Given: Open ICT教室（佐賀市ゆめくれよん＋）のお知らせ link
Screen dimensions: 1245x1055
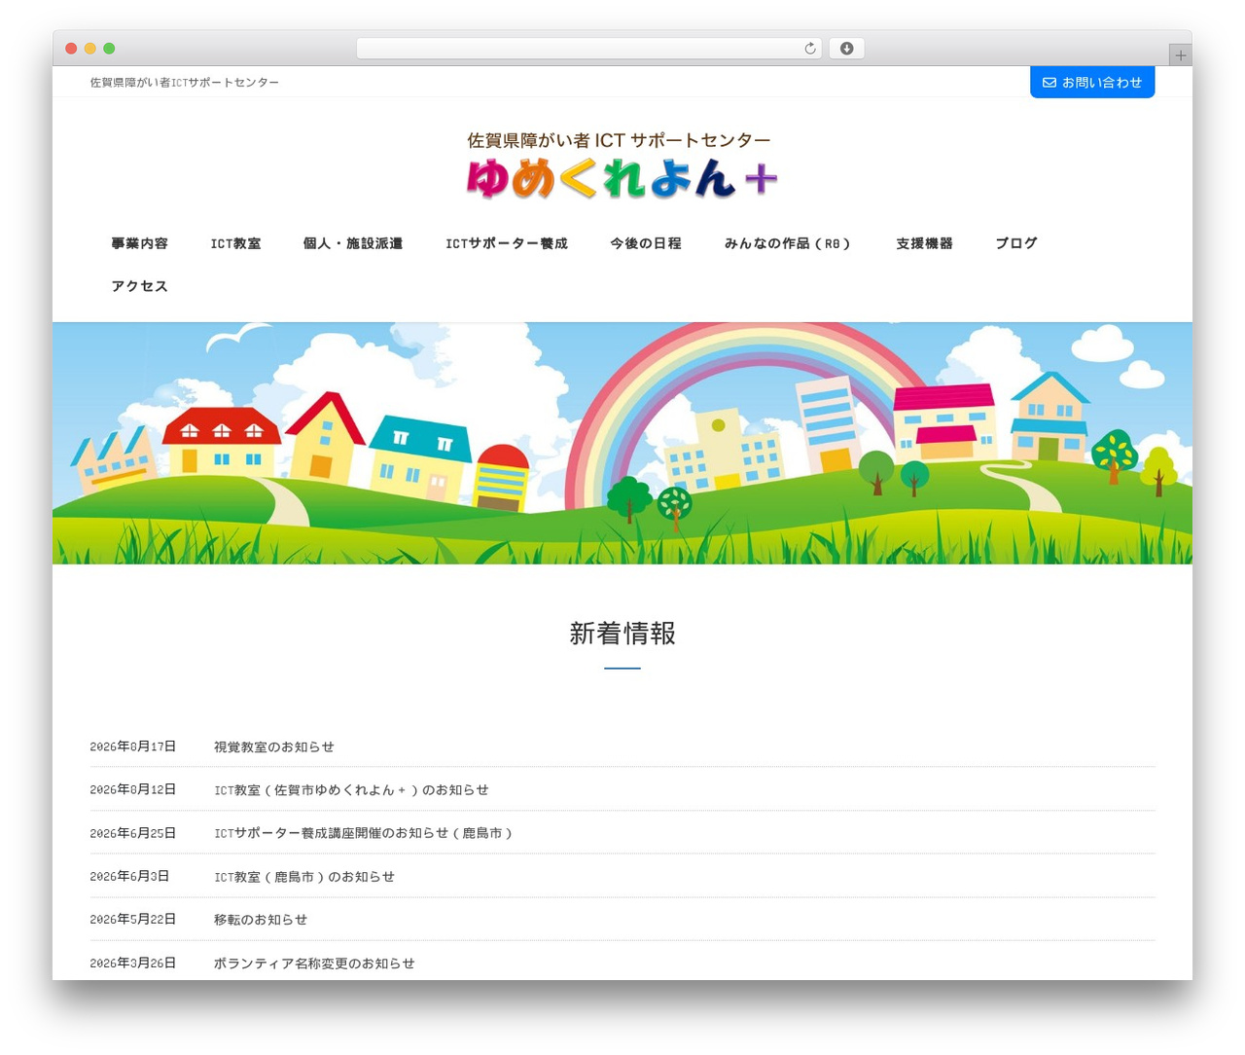Looking at the screenshot, I should point(351,790).
